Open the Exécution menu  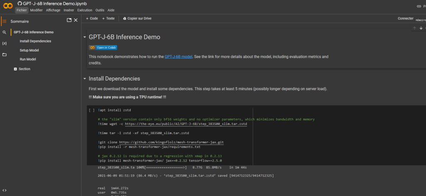85,10
